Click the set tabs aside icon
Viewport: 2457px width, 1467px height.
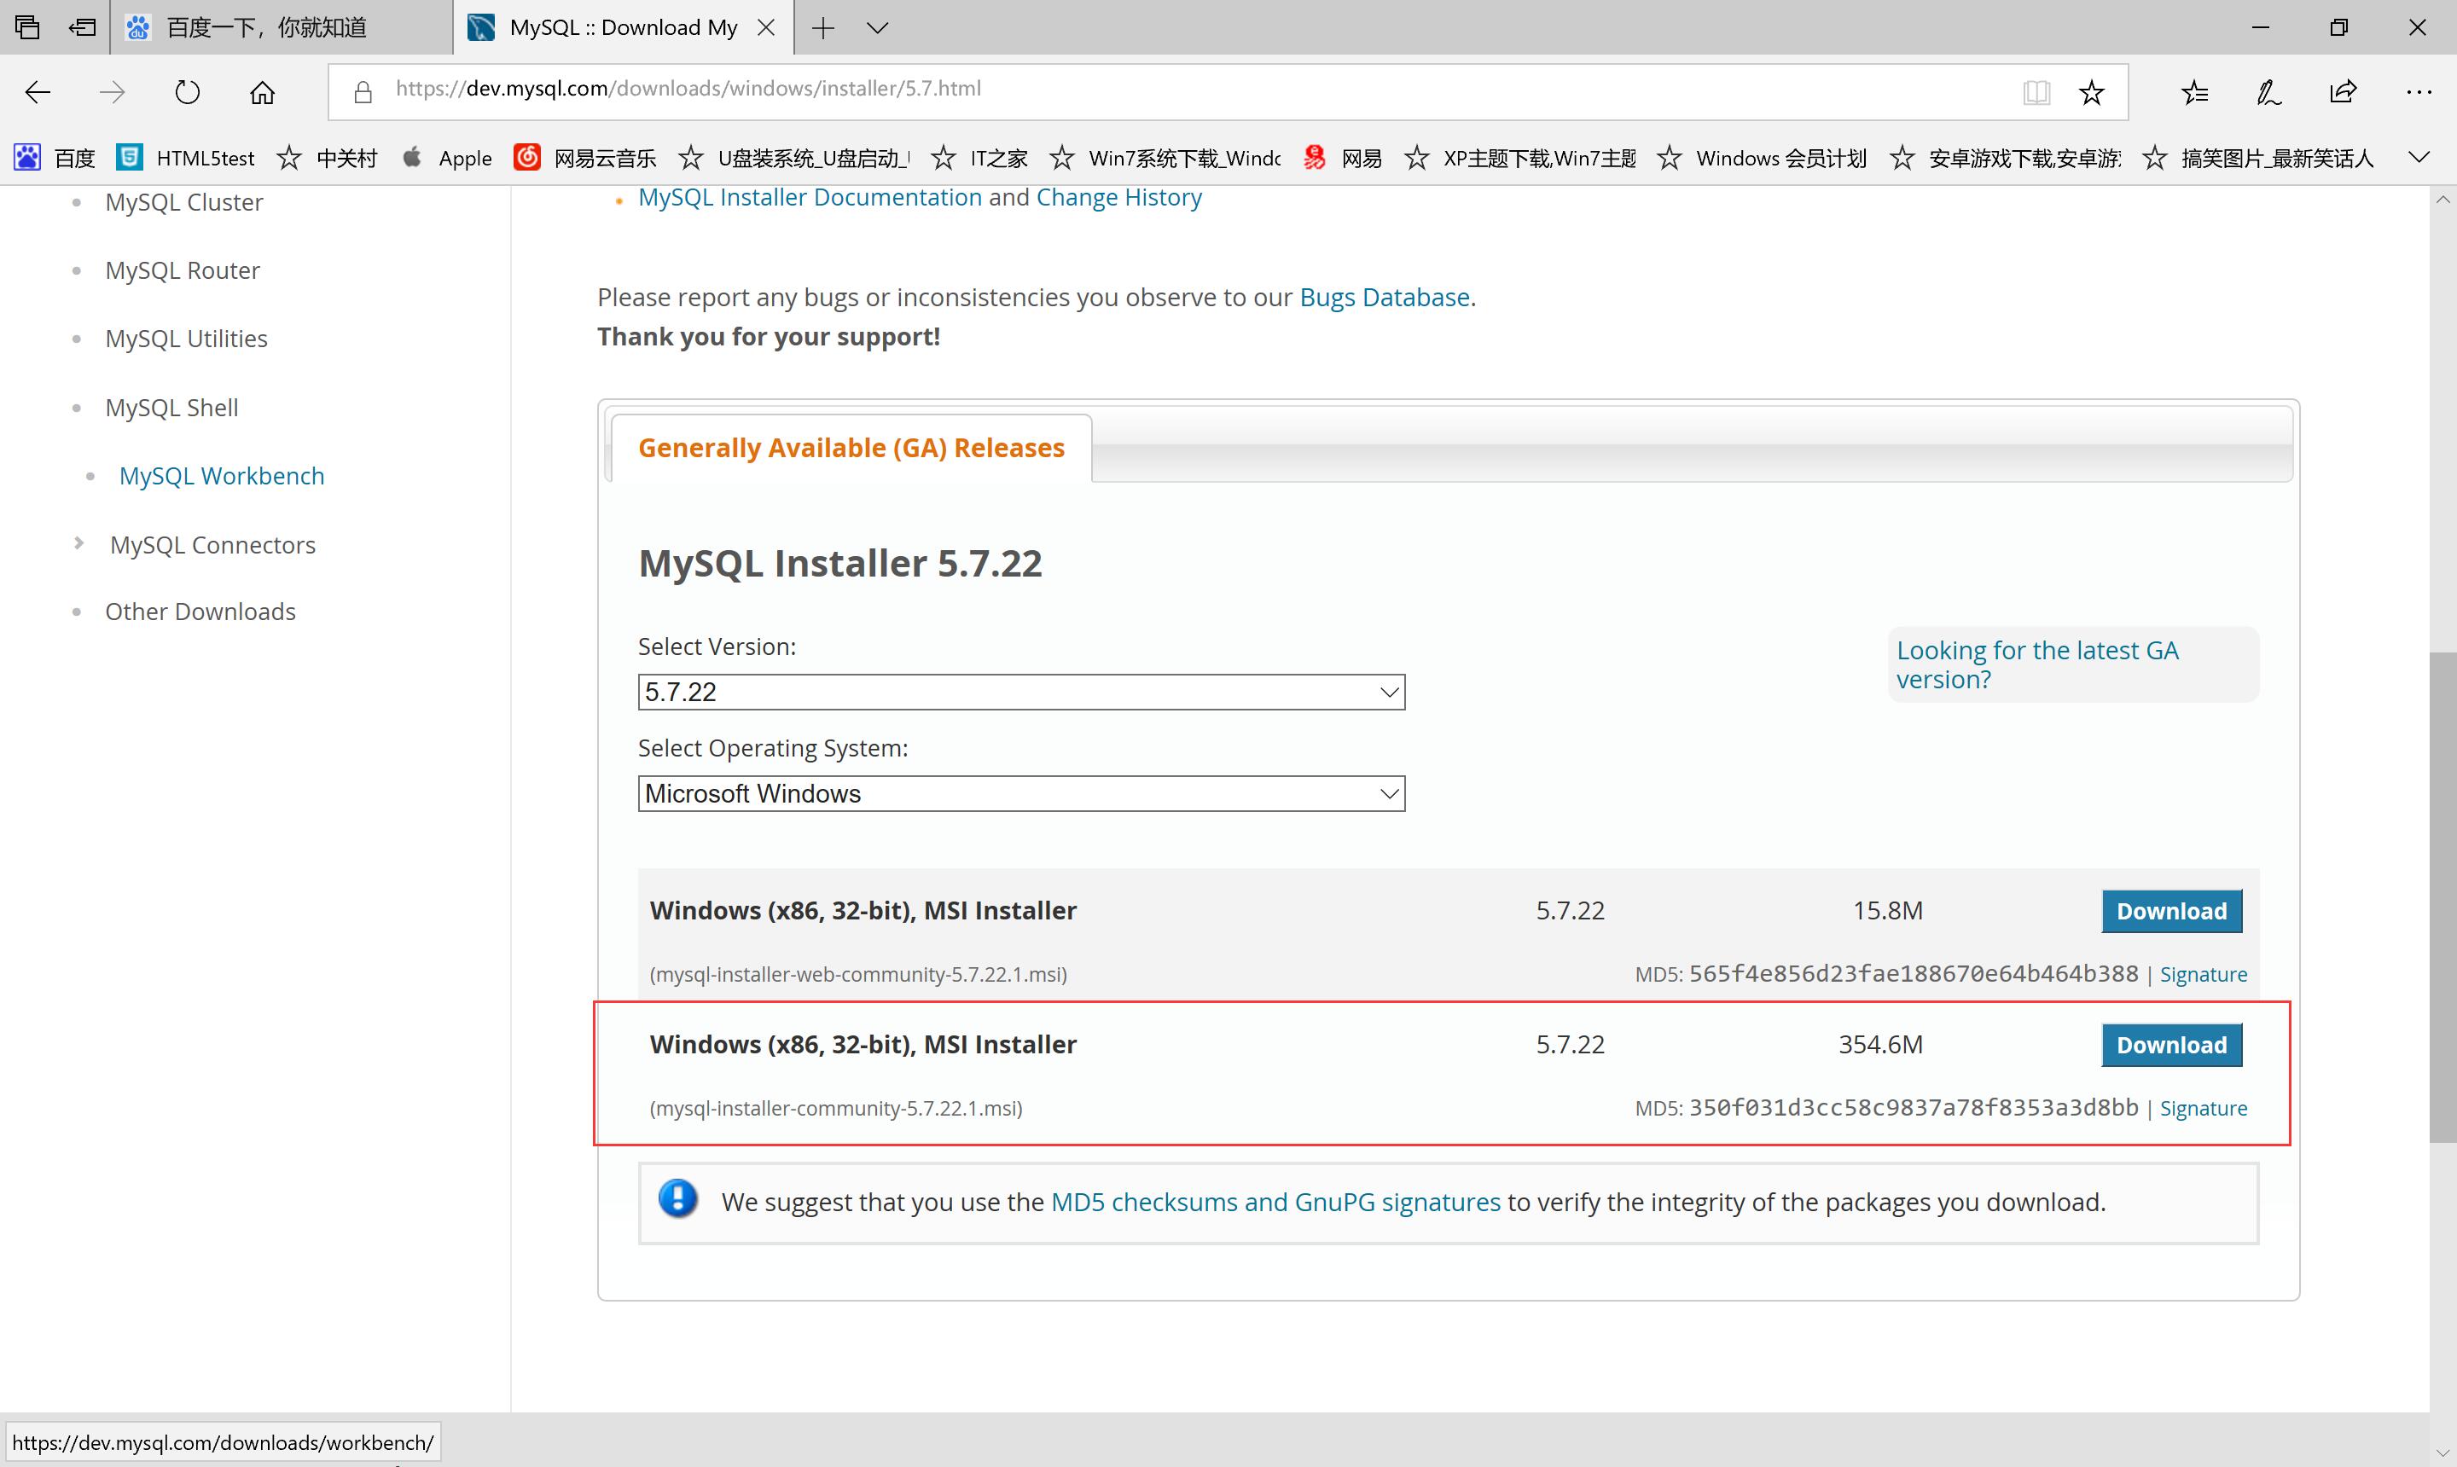pos(82,26)
